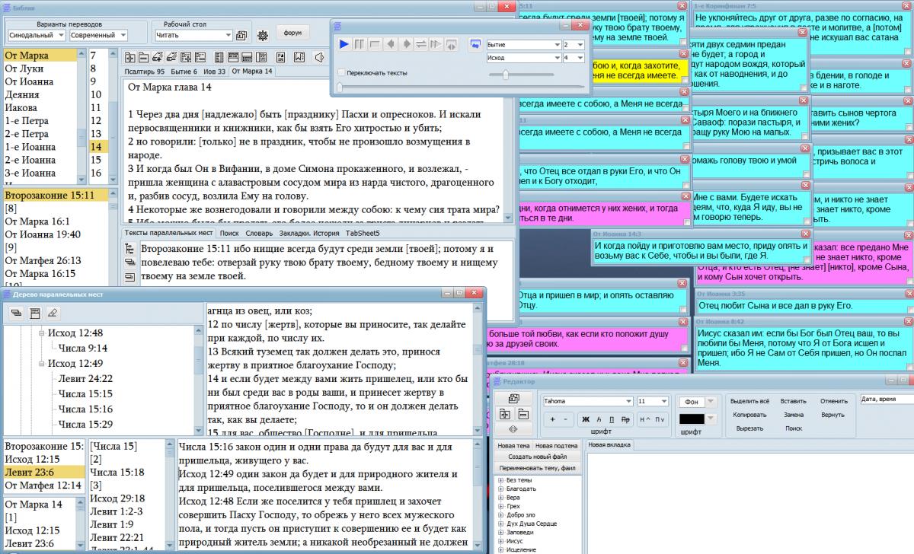Click the black font color swatch
Screen dimensions: 914x554
[x=692, y=419]
